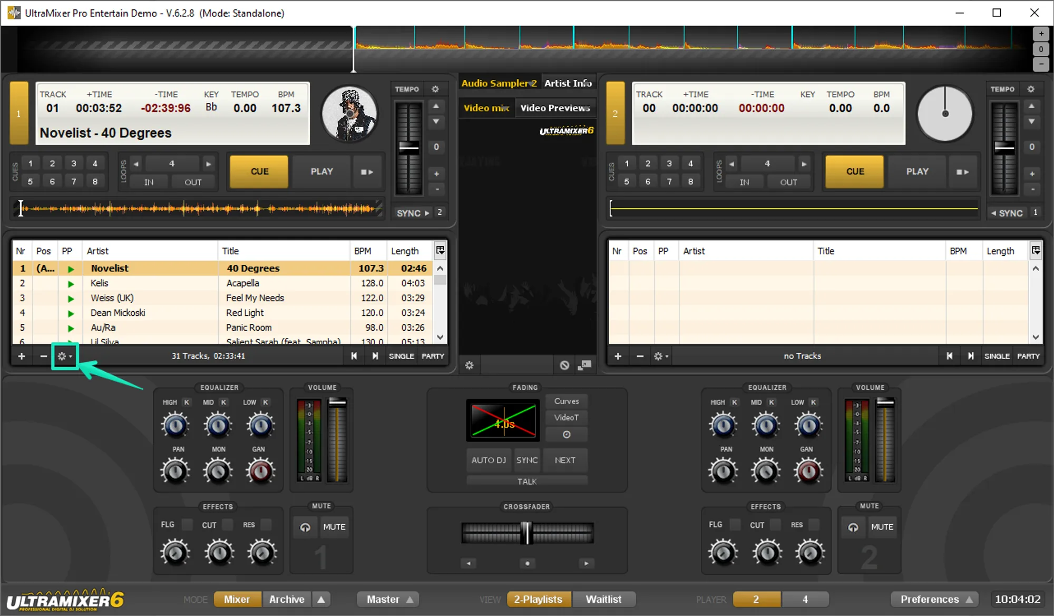
Task: Toggle FLG effect on deck 1
Action: (187, 525)
